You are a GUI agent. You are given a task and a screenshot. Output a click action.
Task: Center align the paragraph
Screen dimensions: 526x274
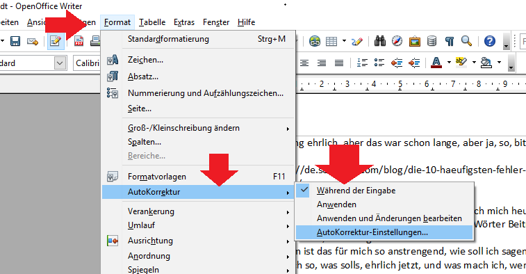click(304, 63)
